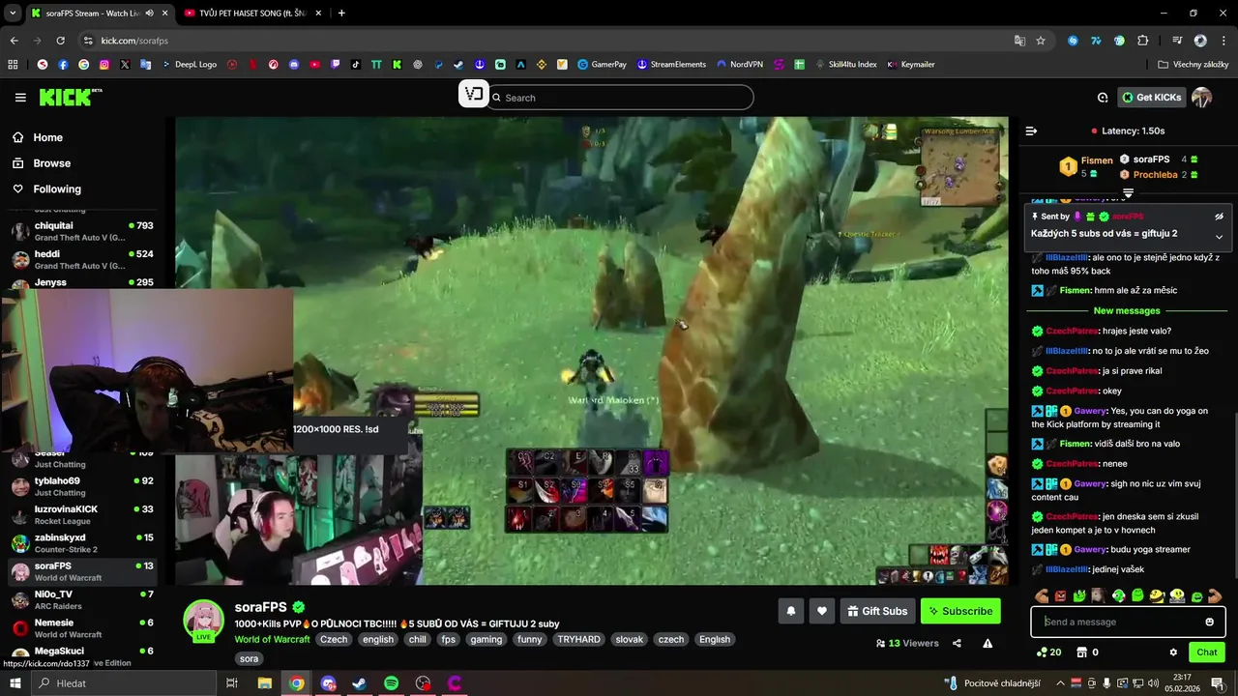1238x696 pixels.
Task: Open Steam from the taskbar
Action: click(359, 683)
